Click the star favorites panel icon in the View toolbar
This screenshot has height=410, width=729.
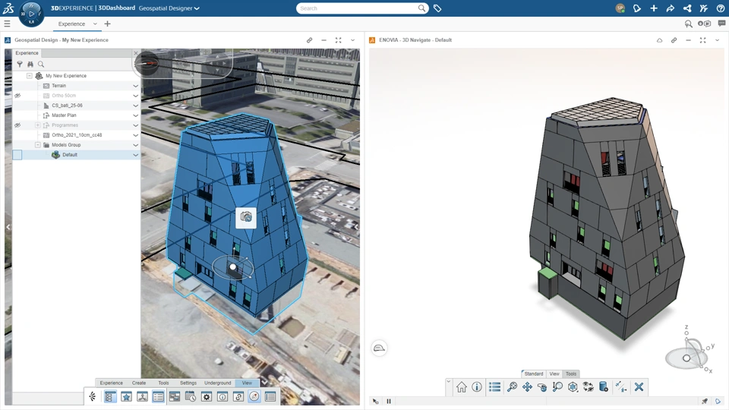[x=126, y=396]
